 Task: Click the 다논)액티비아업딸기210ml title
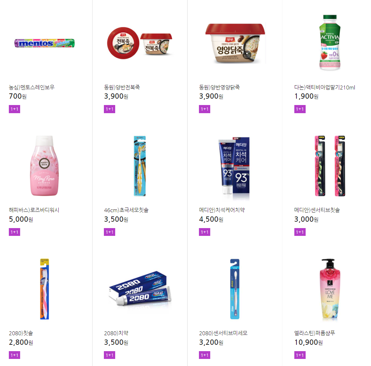(x=325, y=87)
